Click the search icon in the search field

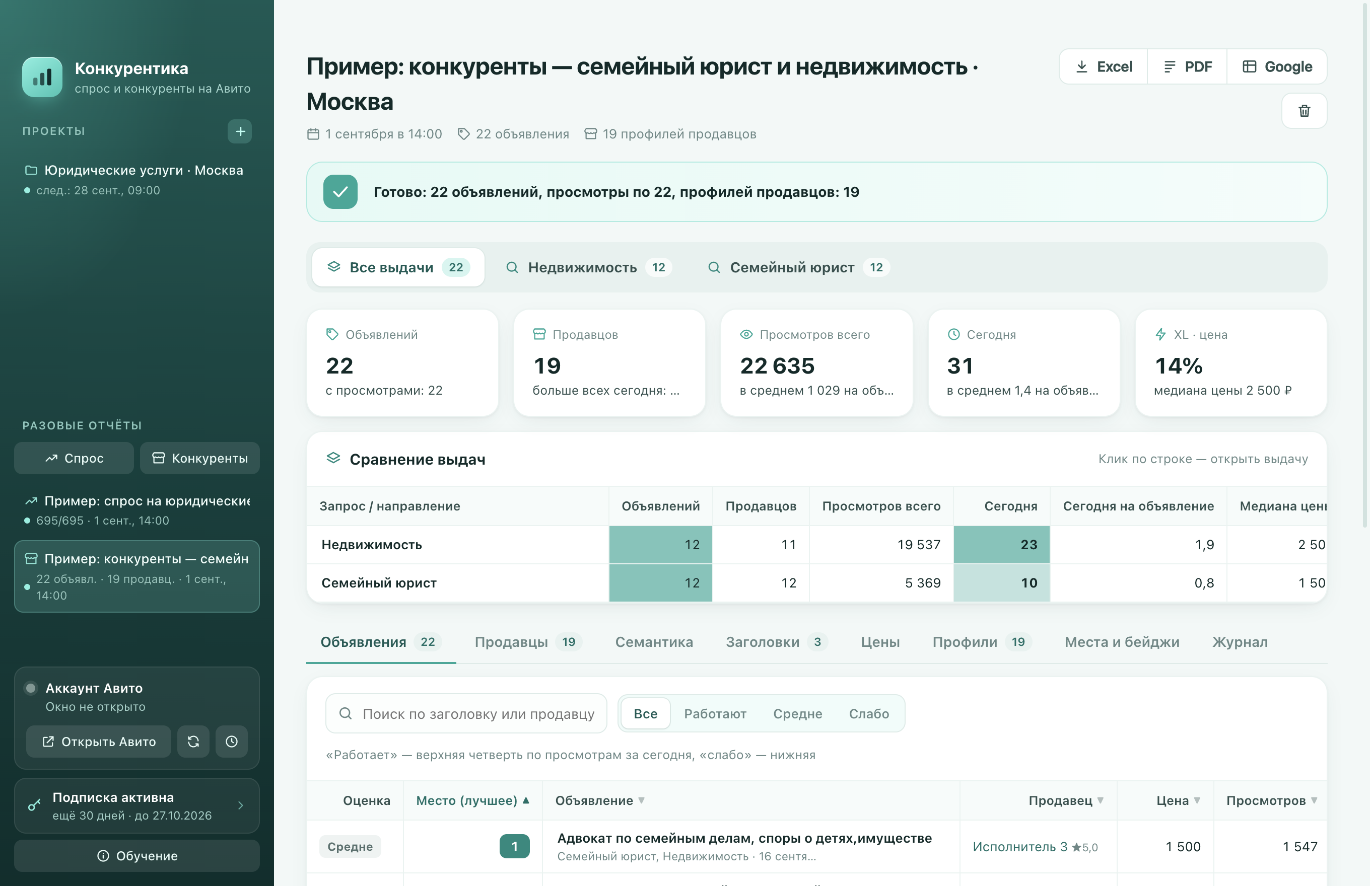pyautogui.click(x=346, y=713)
